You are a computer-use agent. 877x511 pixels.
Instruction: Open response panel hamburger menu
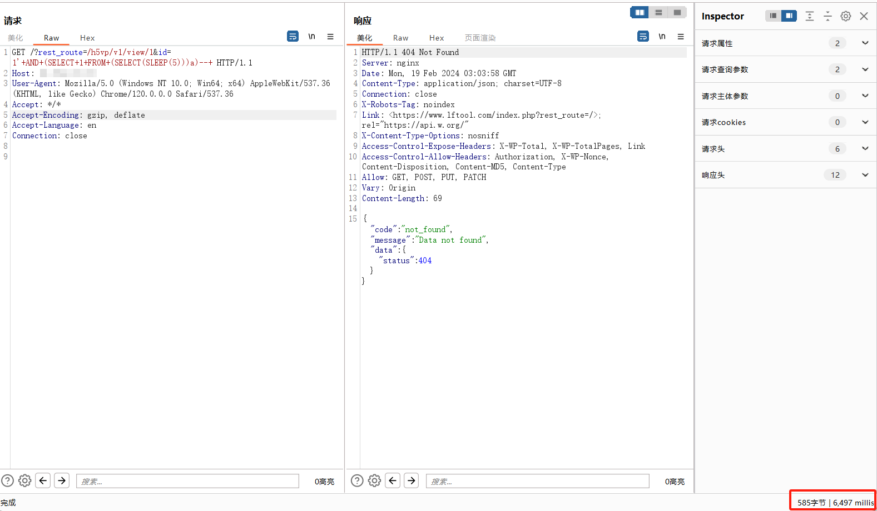point(681,36)
